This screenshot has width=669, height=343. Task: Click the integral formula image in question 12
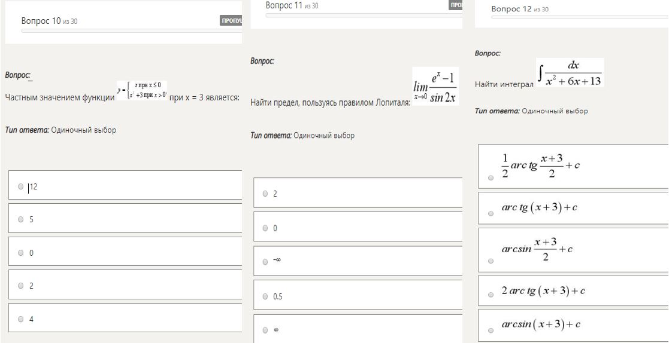[x=570, y=72]
